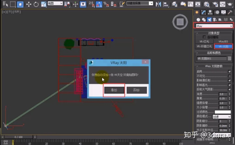The image size is (235, 145).
Task: Click the VR-太阳001 name field
Action: [x=211, y=59]
